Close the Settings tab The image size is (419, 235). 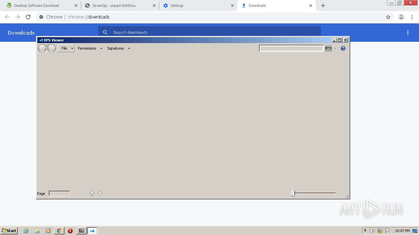click(x=232, y=6)
